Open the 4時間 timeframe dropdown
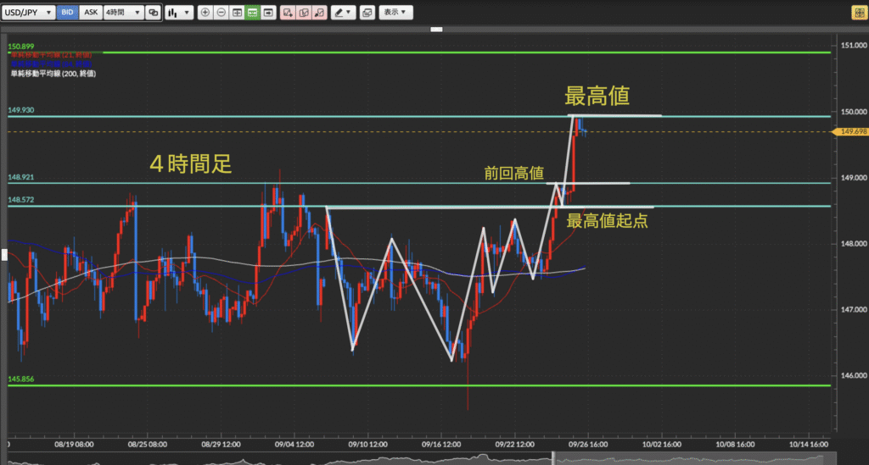The width and height of the screenshot is (869, 465). click(123, 13)
